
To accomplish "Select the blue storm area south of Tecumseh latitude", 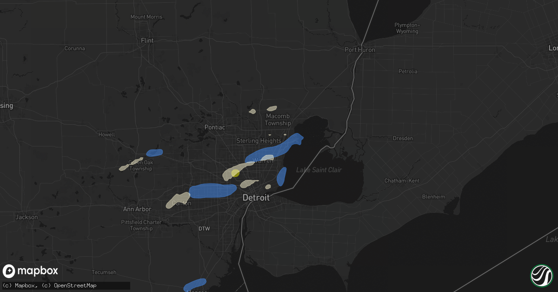I will [195, 285].
